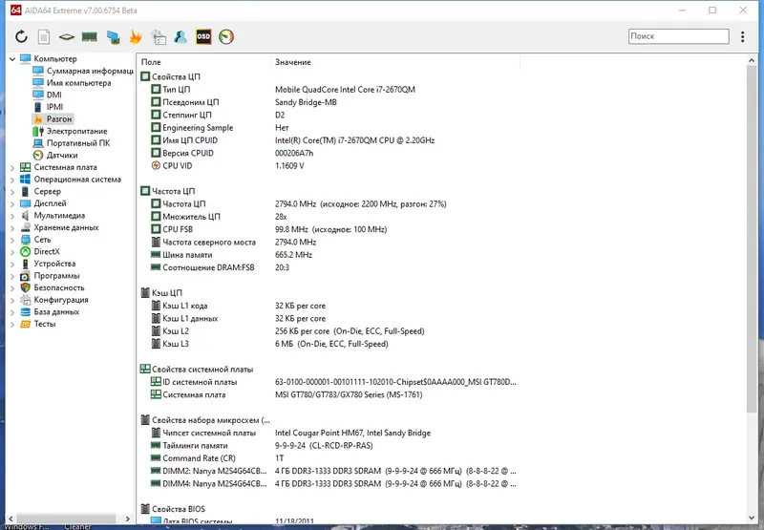The image size is (764, 530).
Task: Select the Тайминги памяти row
Action: 329,446
